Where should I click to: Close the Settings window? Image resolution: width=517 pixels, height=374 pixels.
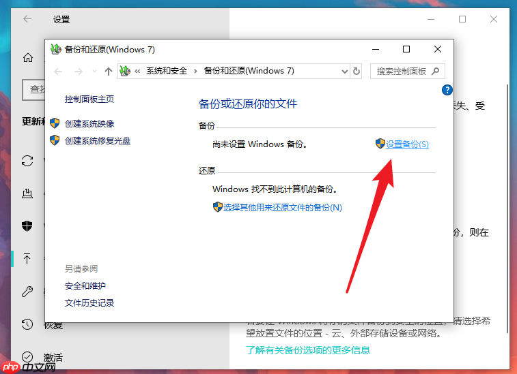pos(494,19)
